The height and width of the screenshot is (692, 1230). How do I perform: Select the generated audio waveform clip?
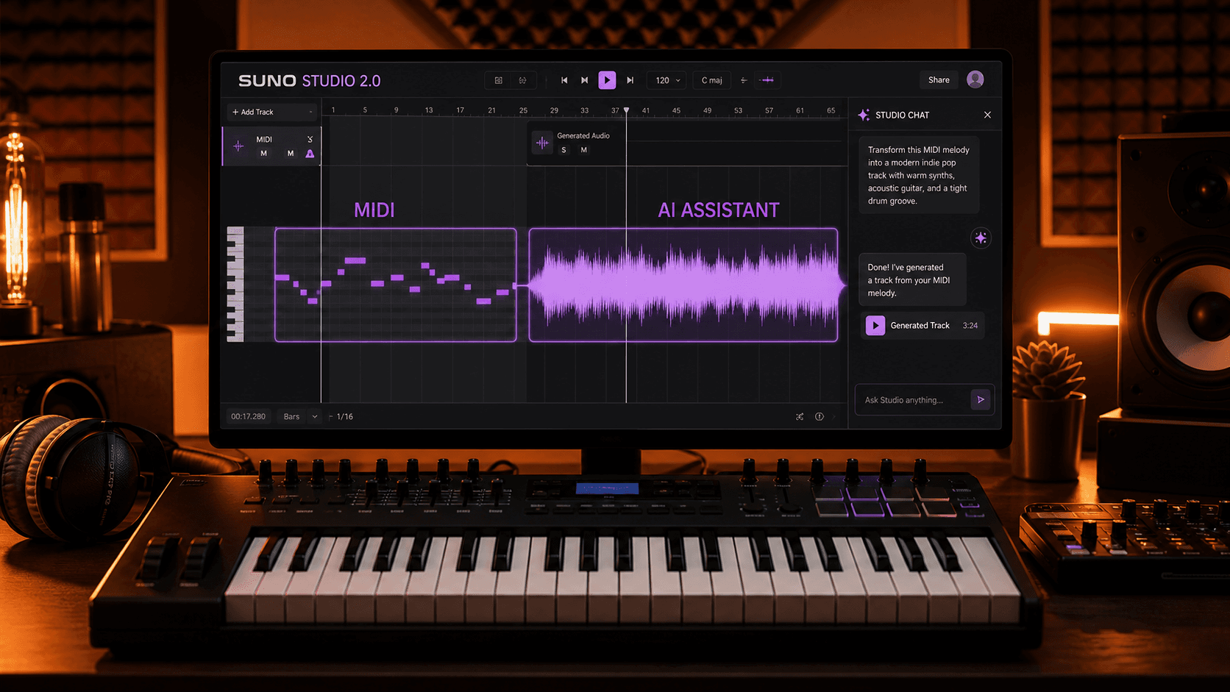683,285
